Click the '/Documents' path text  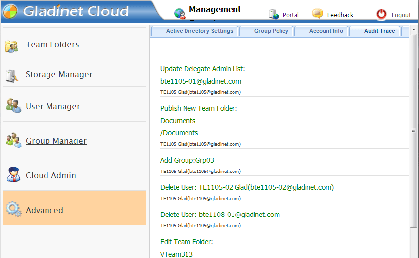(179, 133)
